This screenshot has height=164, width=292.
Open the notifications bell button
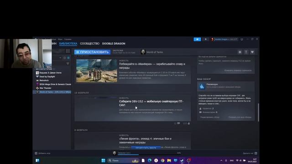[206, 39]
